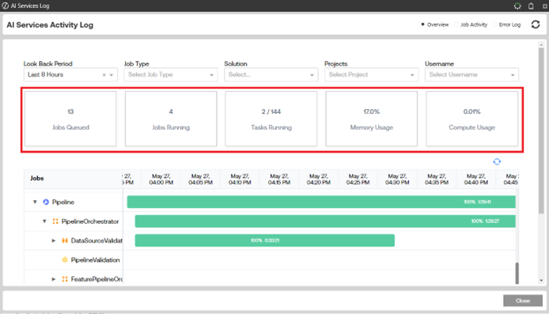Image resolution: width=549 pixels, height=314 pixels.
Task: Clear the Last 8 Hours selection
Action: pyautogui.click(x=104, y=75)
